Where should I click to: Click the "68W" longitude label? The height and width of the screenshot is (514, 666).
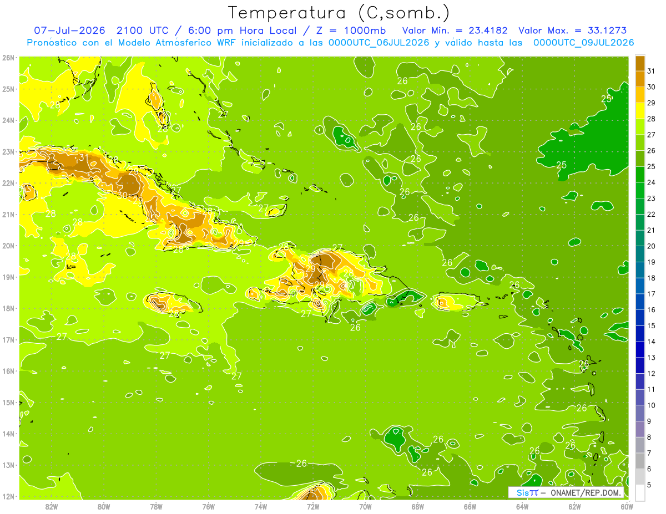pos(418,506)
